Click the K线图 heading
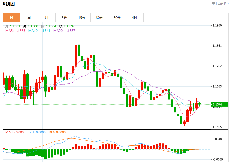 pos(9,4)
